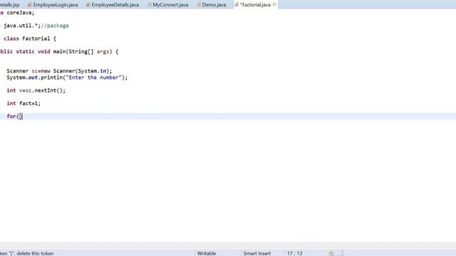Click the Writable status bar field
Screen dimensions: 456x256
tap(207, 253)
